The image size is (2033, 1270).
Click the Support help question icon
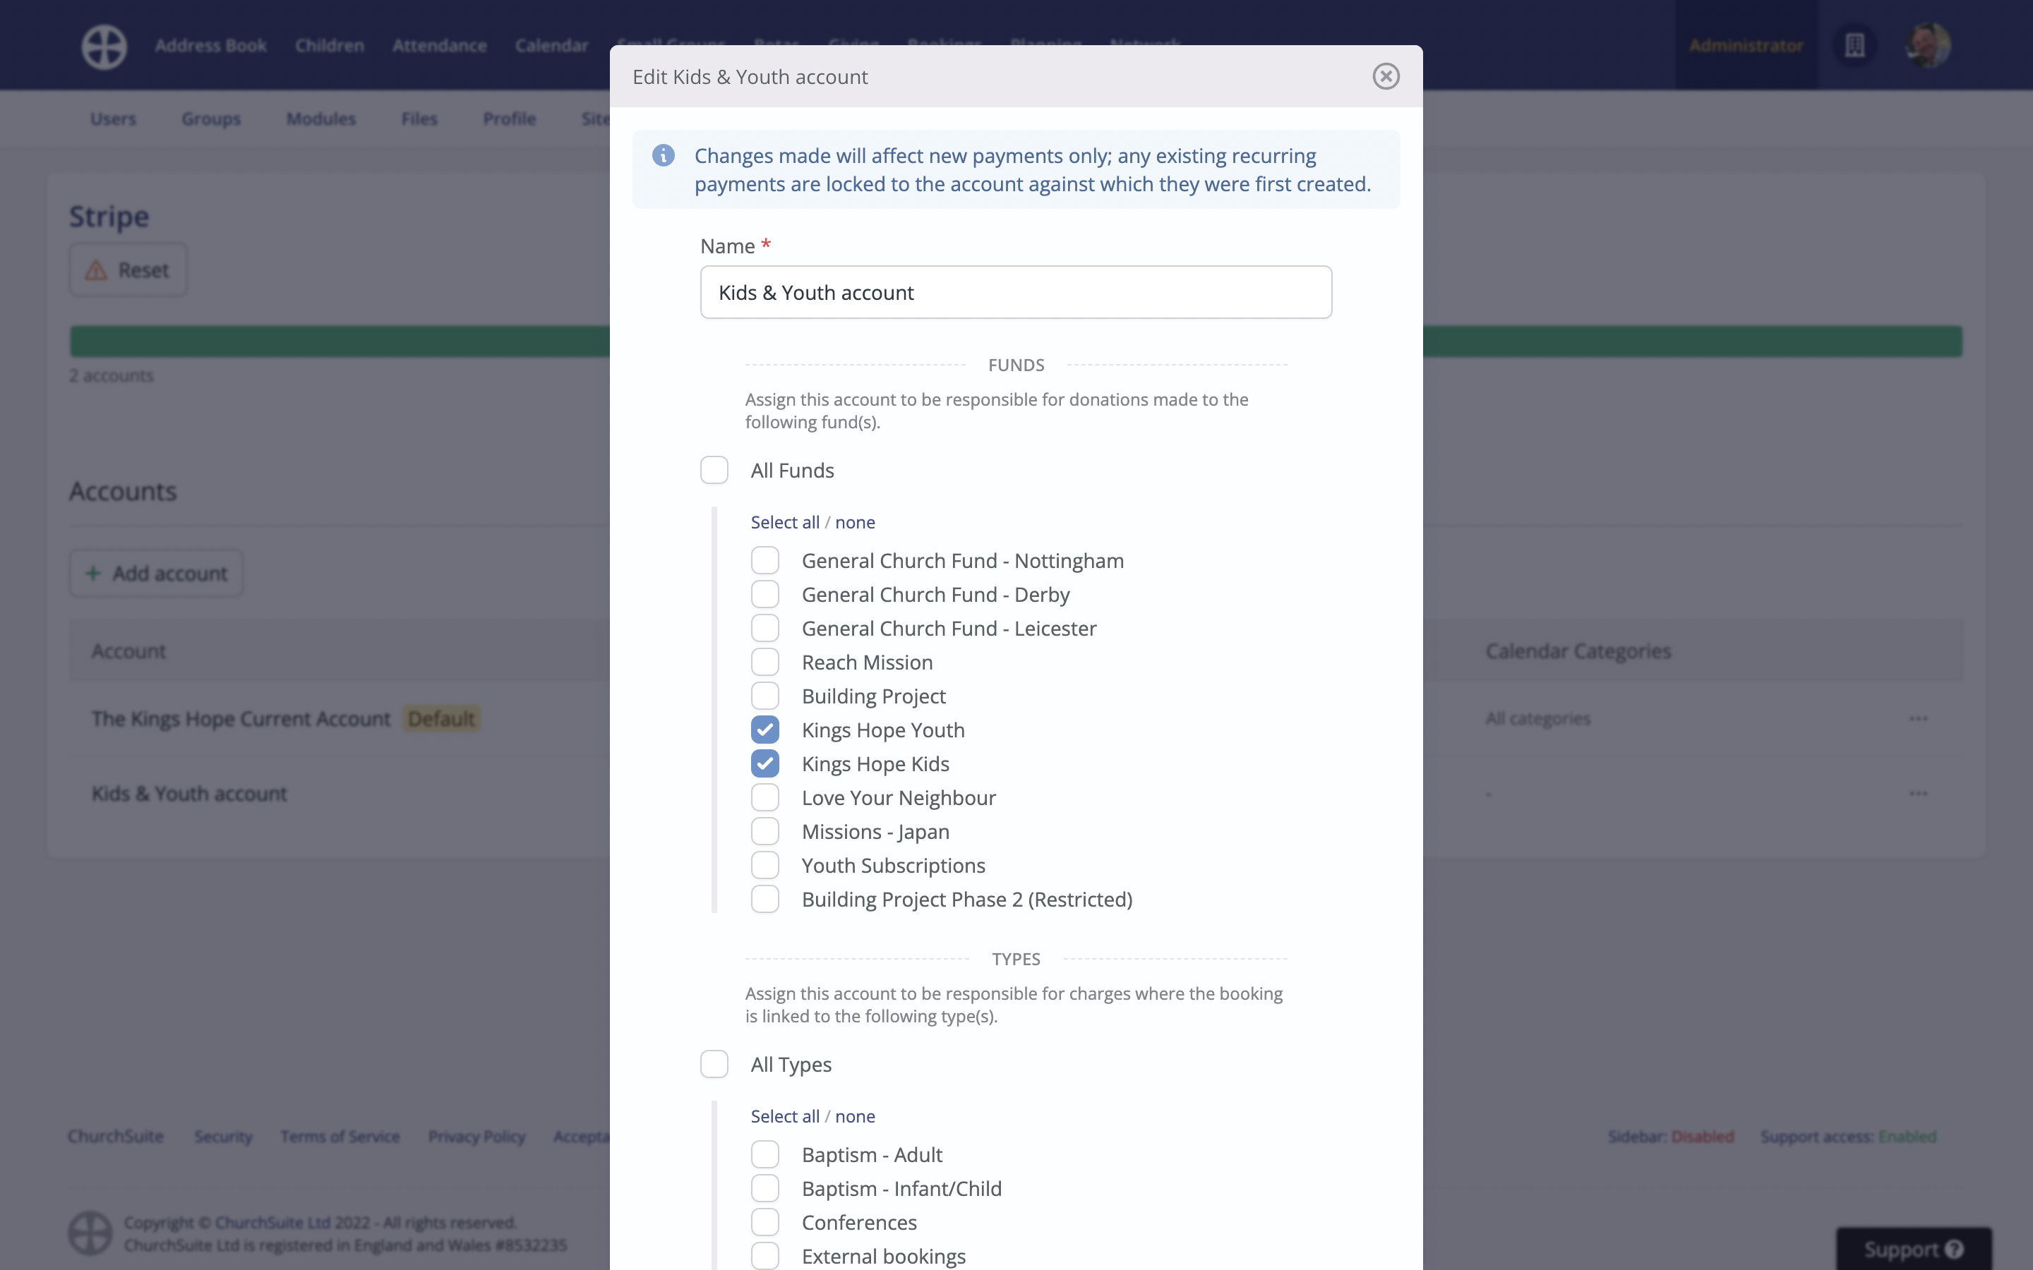tap(1955, 1249)
